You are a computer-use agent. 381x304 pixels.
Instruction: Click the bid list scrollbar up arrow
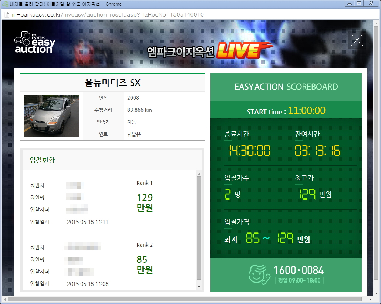(x=199, y=174)
